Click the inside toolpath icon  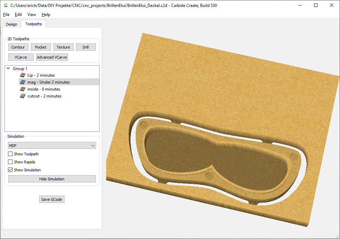[x=22, y=89]
